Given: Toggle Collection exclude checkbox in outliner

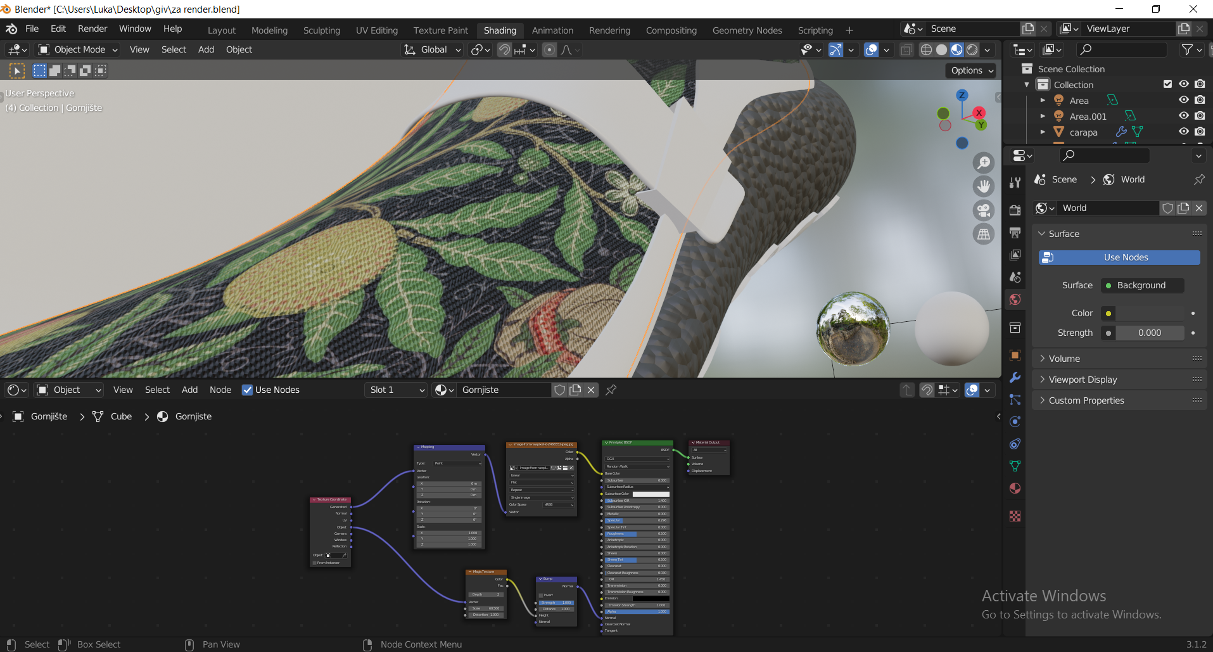Looking at the screenshot, I should 1167,84.
